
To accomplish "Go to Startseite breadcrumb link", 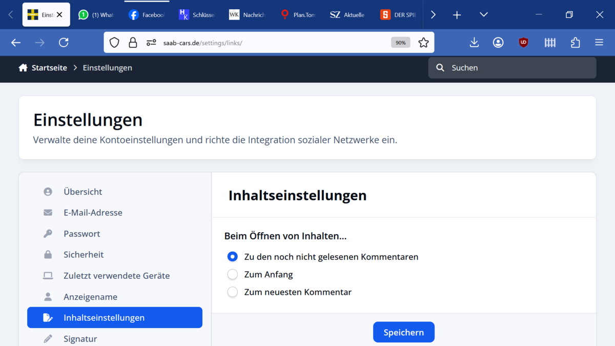I will (x=49, y=68).
